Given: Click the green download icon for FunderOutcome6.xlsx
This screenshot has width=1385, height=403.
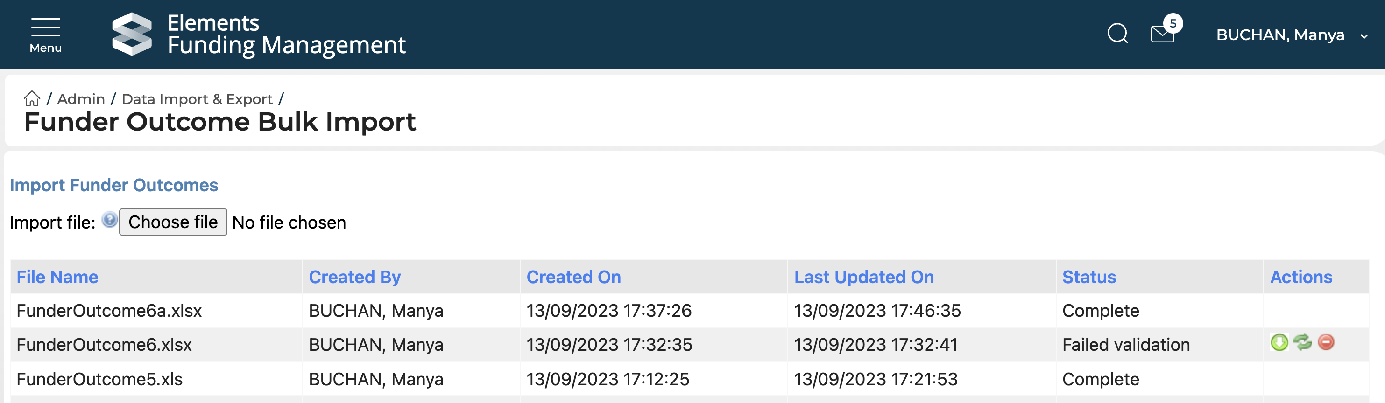Looking at the screenshot, I should pos(1279,342).
